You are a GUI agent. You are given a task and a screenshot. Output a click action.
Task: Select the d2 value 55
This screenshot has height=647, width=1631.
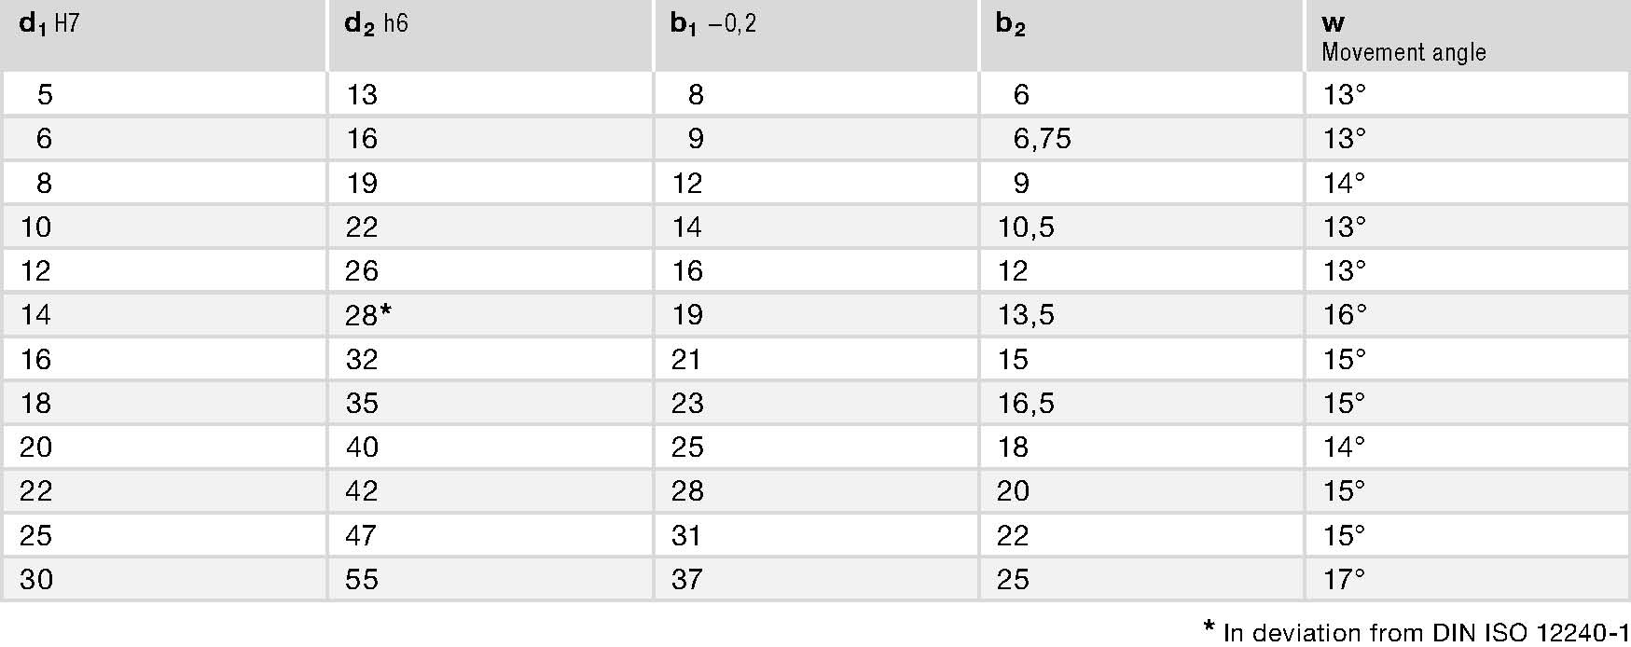[362, 580]
